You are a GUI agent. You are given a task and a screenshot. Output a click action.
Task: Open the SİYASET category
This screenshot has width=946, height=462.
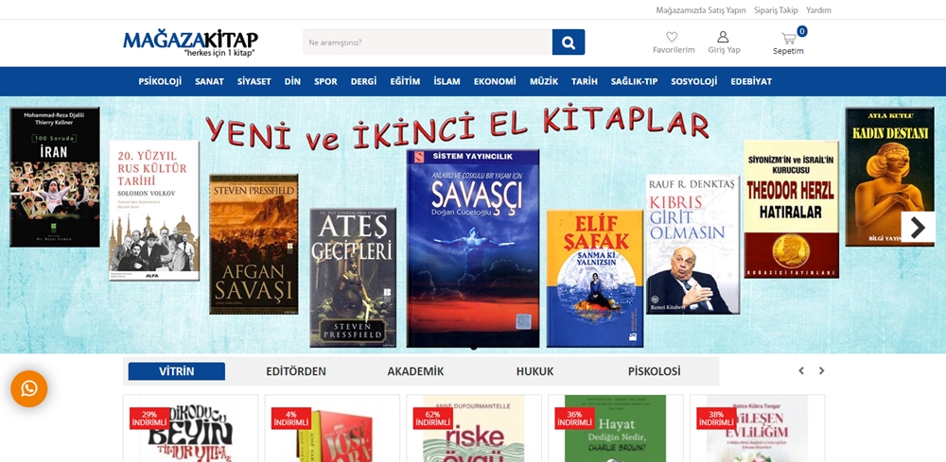click(x=254, y=81)
